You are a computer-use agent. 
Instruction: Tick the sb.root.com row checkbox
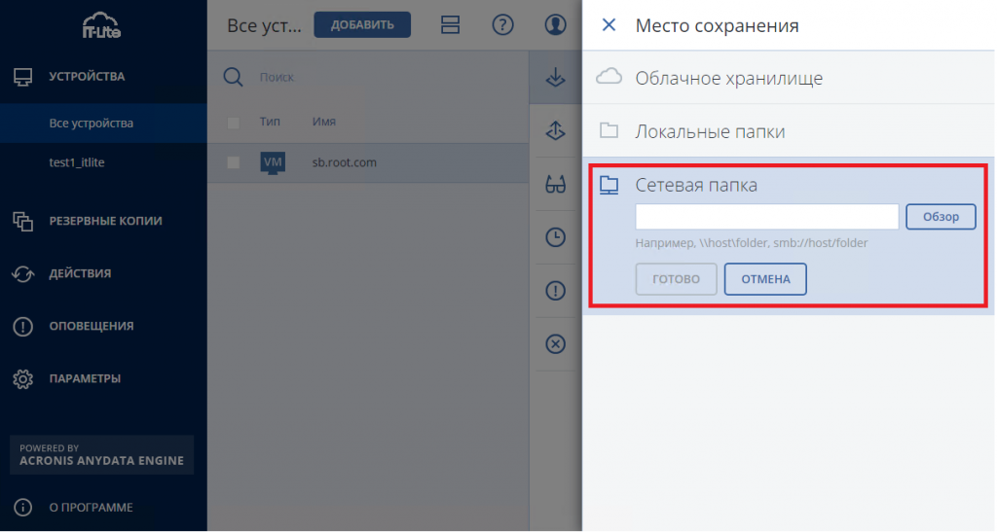click(x=234, y=162)
